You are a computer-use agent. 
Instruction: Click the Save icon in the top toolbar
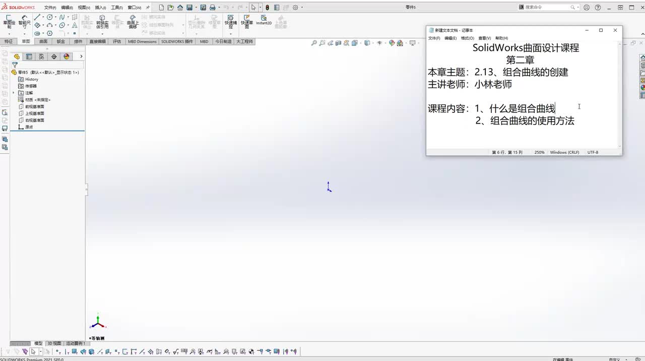coord(189,8)
